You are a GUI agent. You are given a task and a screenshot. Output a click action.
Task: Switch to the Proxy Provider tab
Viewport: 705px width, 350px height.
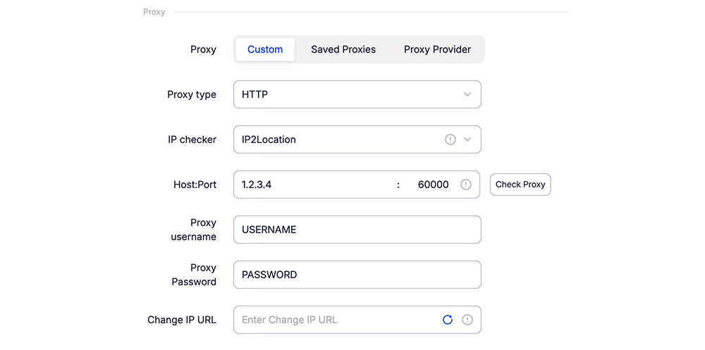tap(437, 49)
